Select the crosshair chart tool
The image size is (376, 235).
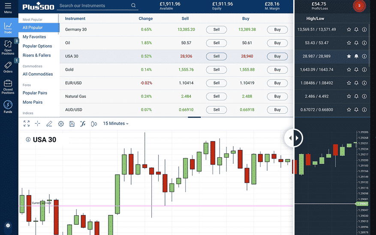point(38,123)
